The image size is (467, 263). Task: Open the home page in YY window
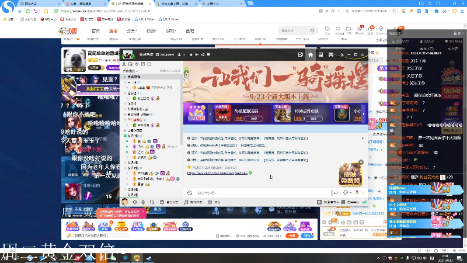(311, 54)
